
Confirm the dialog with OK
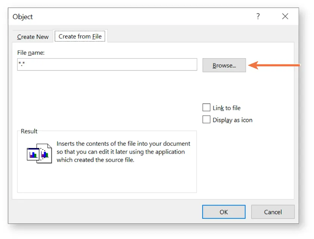coord(223,212)
